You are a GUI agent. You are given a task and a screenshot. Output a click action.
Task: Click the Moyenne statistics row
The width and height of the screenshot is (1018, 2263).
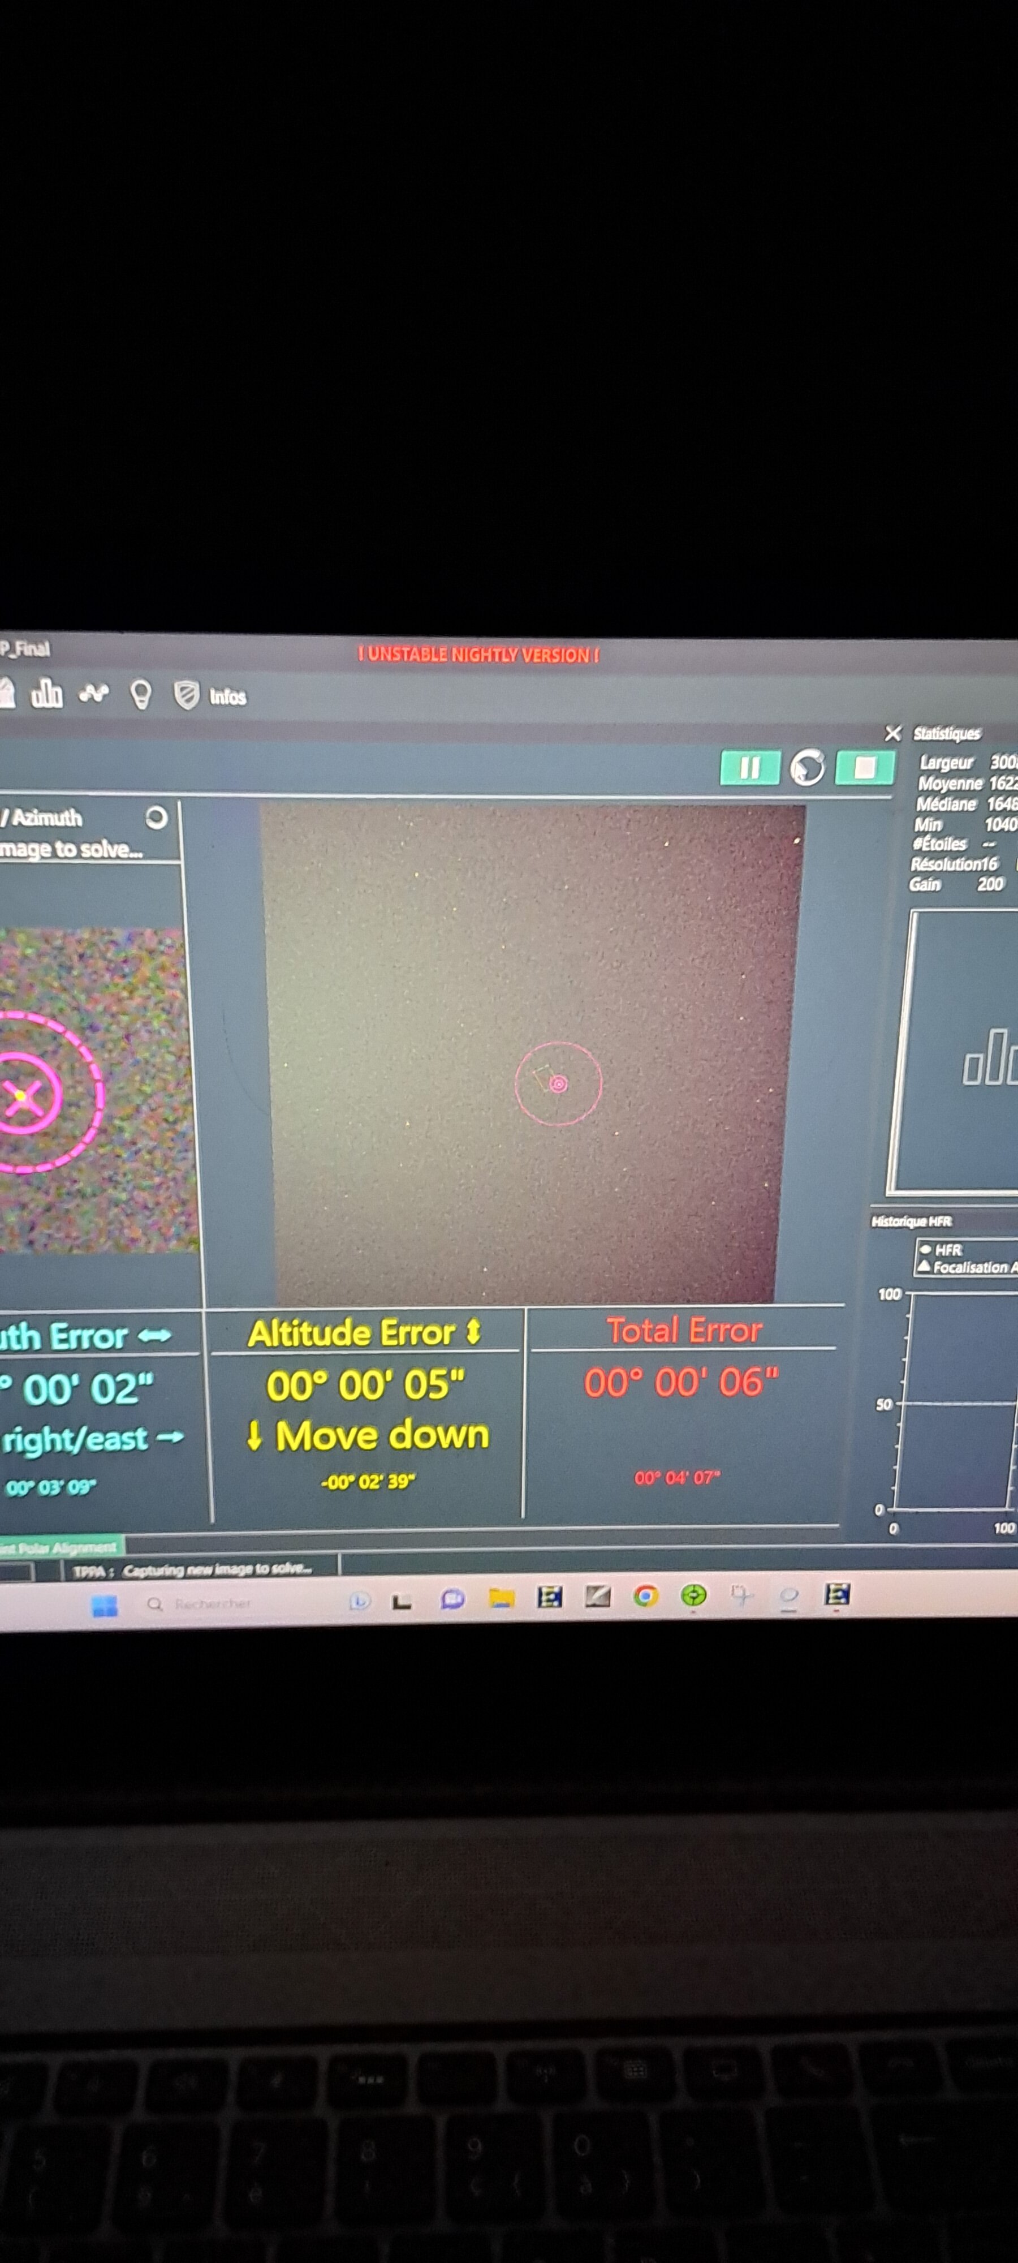tap(968, 783)
